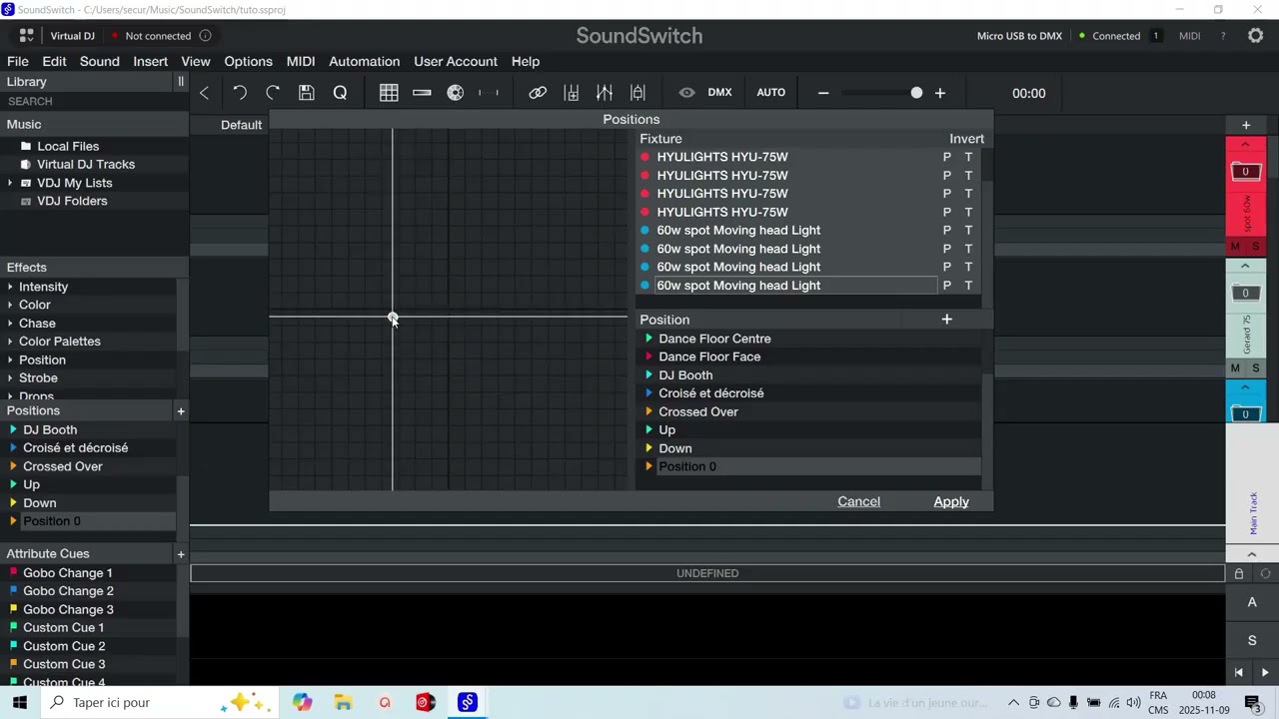
Task: Expand the VDJ My Lists tree item
Action: coord(11,183)
